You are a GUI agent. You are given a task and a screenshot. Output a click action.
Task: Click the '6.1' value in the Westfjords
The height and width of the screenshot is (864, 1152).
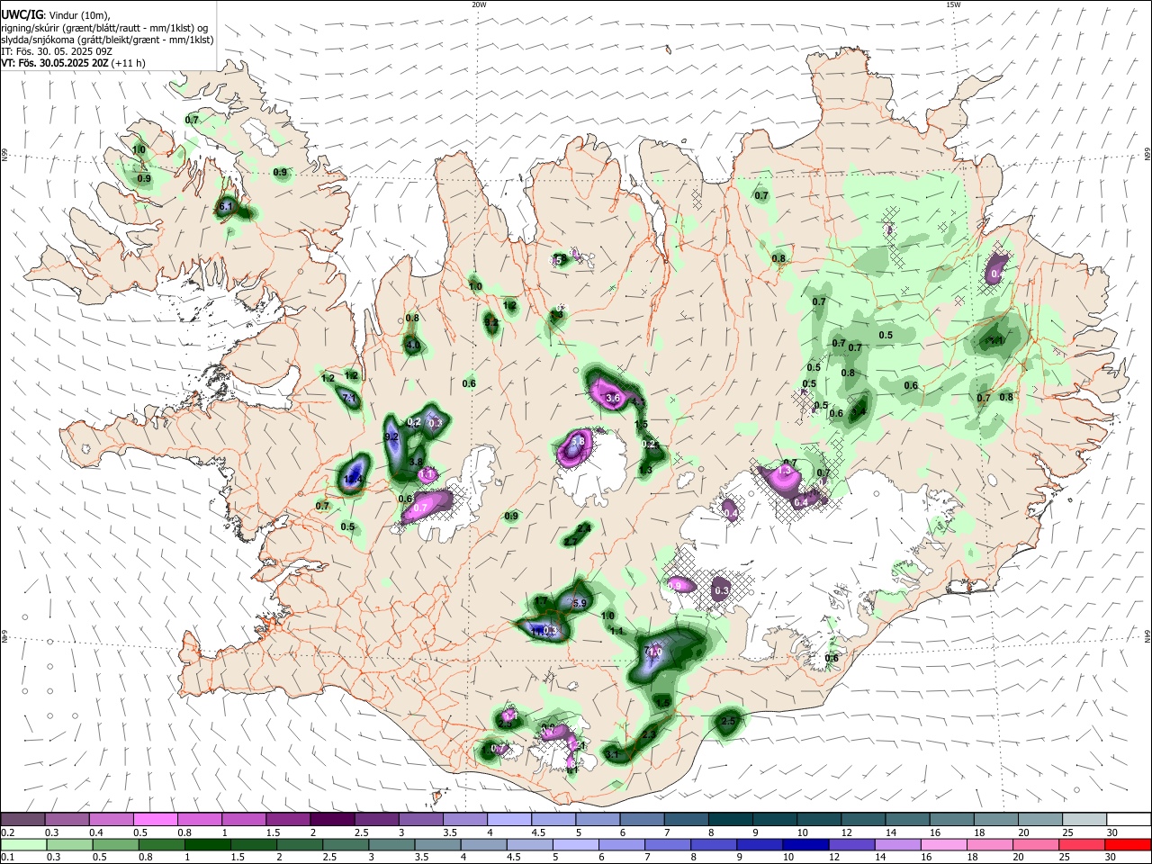(226, 207)
